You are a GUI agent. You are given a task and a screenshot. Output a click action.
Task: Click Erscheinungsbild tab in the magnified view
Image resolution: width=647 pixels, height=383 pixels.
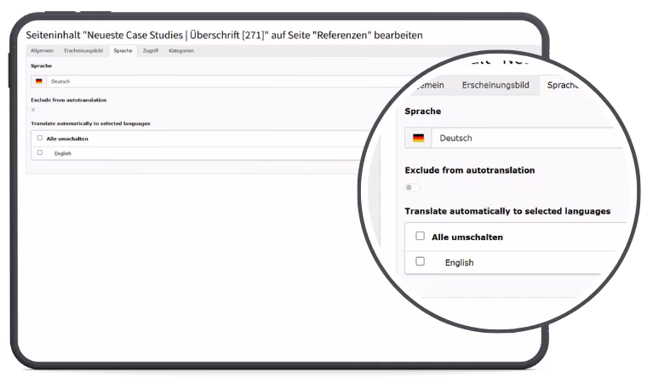tap(495, 85)
